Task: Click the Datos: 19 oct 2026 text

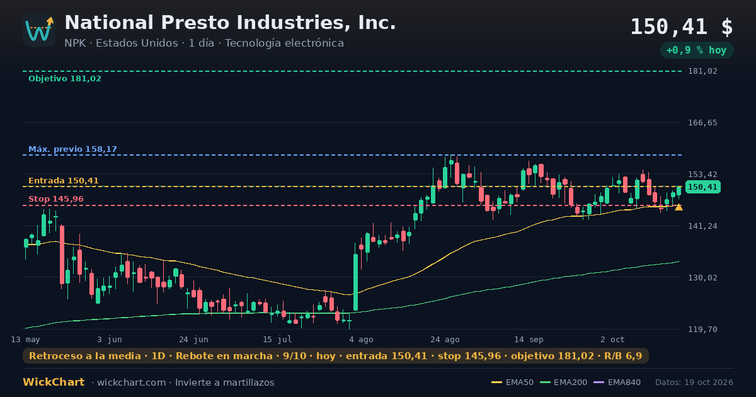Action: point(694,383)
